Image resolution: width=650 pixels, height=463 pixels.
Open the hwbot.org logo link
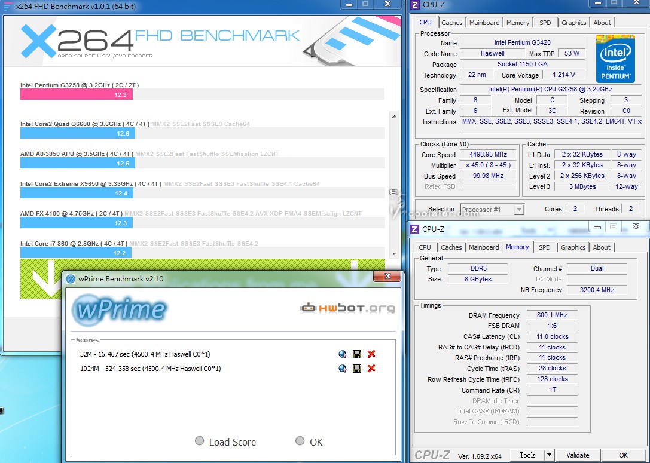(347, 308)
